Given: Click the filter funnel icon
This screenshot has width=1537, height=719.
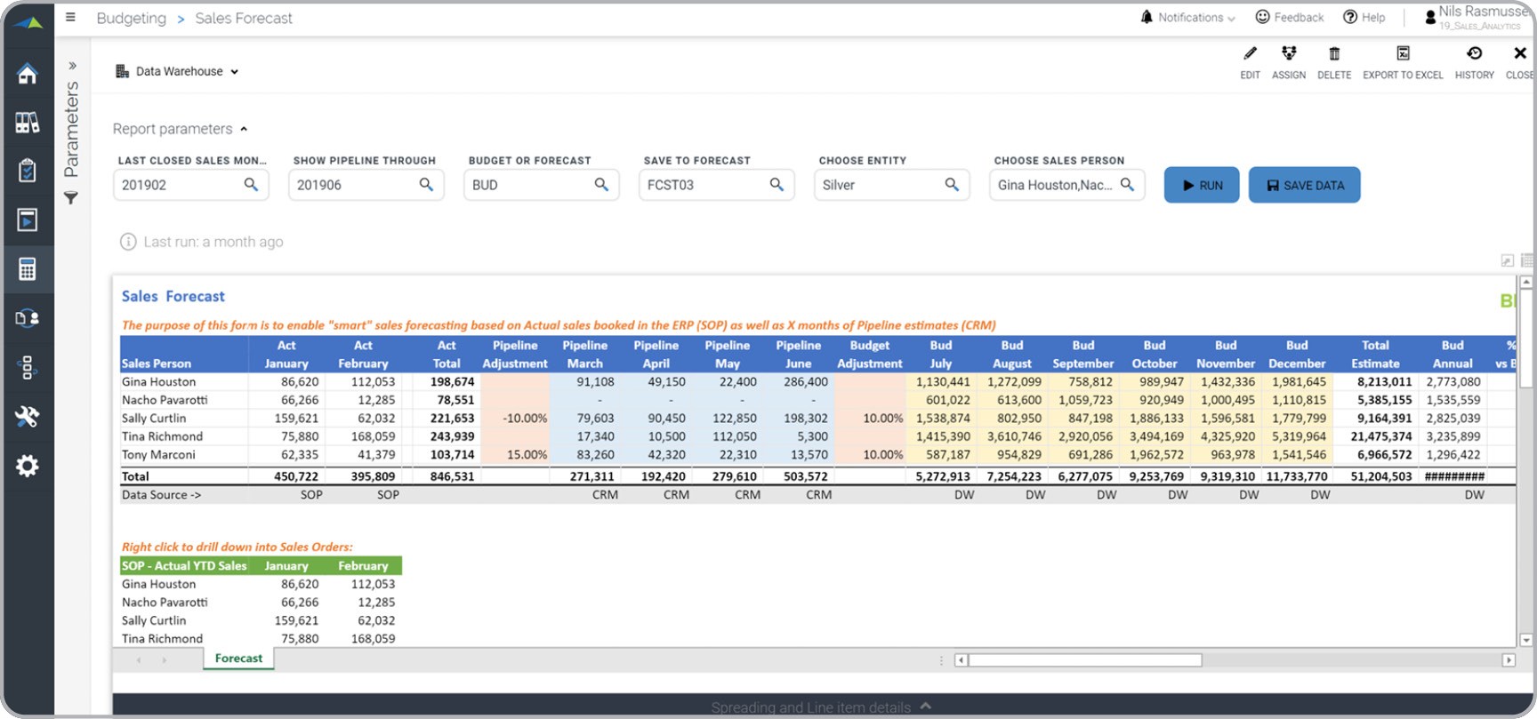Looking at the screenshot, I should coord(71,198).
